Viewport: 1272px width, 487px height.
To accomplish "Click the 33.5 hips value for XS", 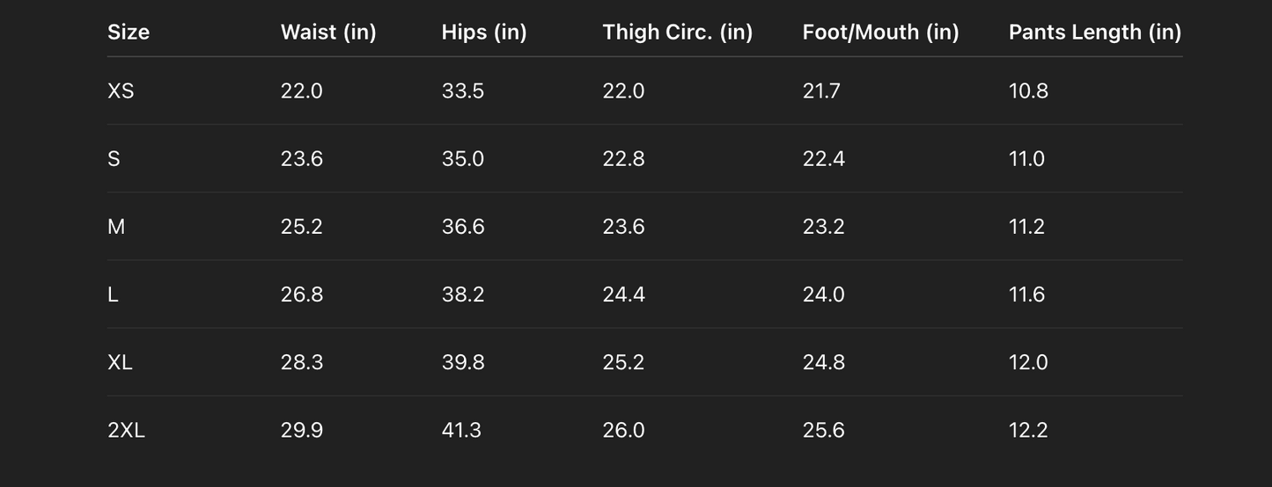I will point(463,91).
